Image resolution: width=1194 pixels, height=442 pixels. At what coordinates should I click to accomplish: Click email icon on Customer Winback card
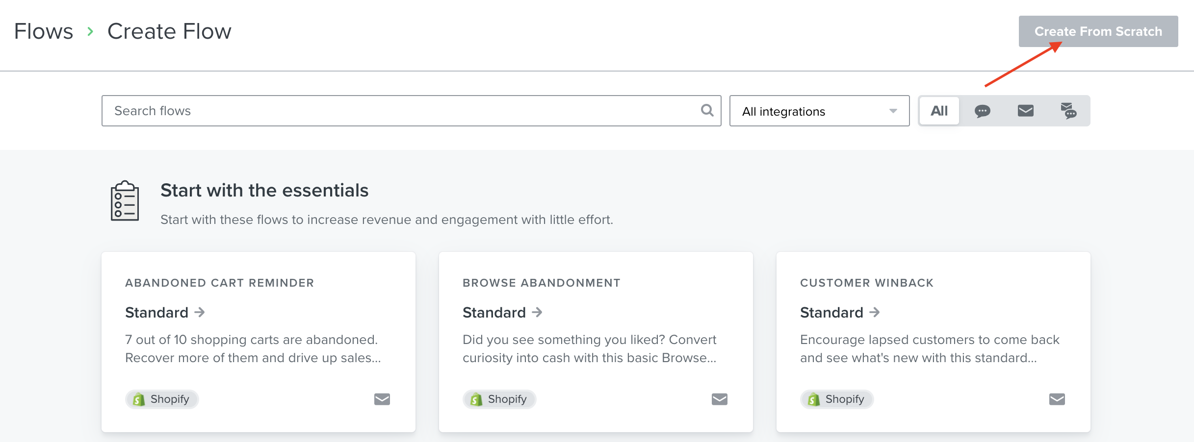[1057, 399]
